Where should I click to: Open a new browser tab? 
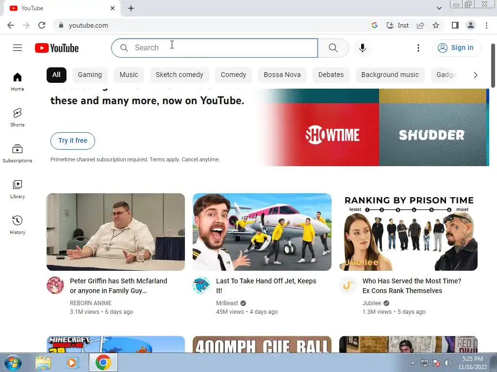[131, 8]
